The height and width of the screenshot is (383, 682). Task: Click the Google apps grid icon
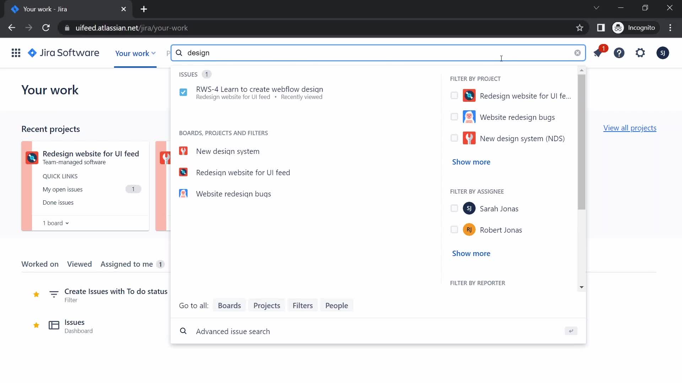pyautogui.click(x=16, y=53)
